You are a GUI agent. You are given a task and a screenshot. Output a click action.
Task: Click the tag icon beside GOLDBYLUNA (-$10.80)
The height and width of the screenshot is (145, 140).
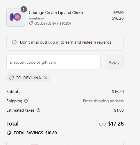tap(31, 23)
